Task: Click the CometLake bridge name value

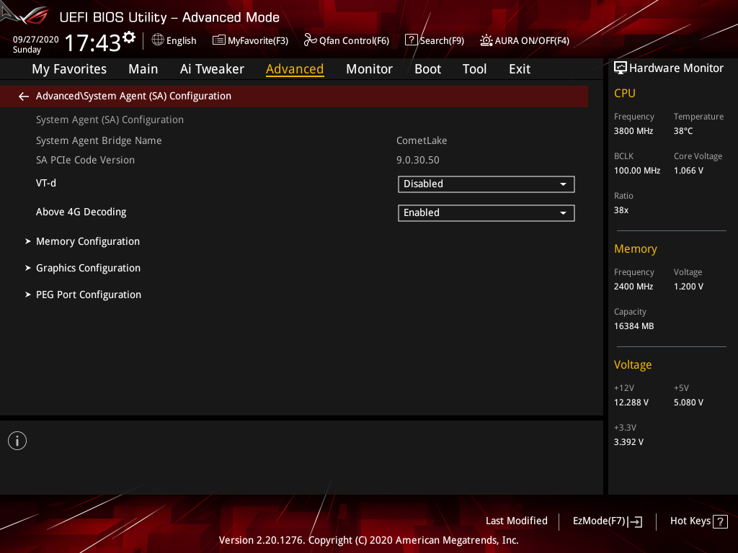Action: click(422, 140)
